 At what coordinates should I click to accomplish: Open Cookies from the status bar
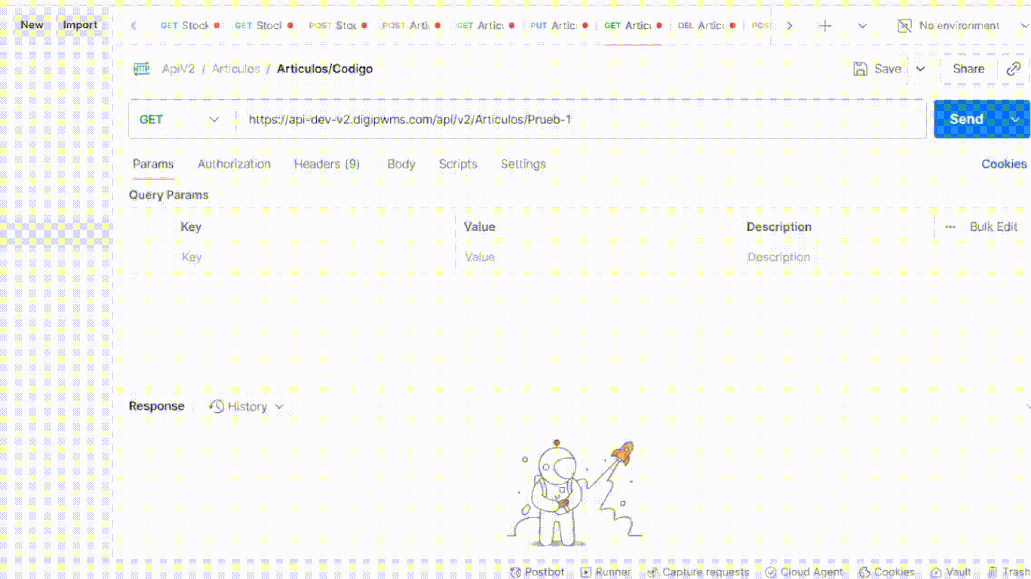887,572
